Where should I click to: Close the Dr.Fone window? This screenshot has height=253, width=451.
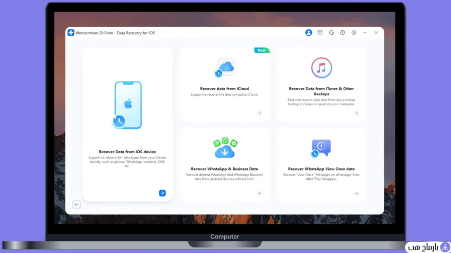point(376,33)
